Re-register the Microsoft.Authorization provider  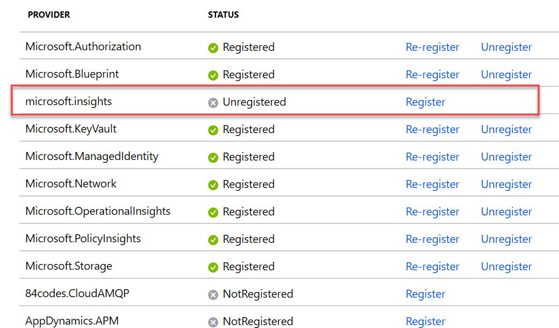click(x=433, y=47)
